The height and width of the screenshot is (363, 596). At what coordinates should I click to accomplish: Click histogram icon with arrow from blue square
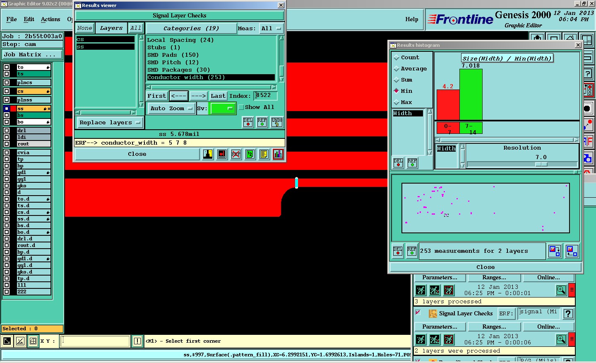(x=572, y=251)
